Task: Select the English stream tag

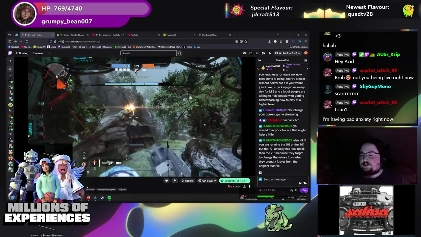Action: click(x=122, y=190)
